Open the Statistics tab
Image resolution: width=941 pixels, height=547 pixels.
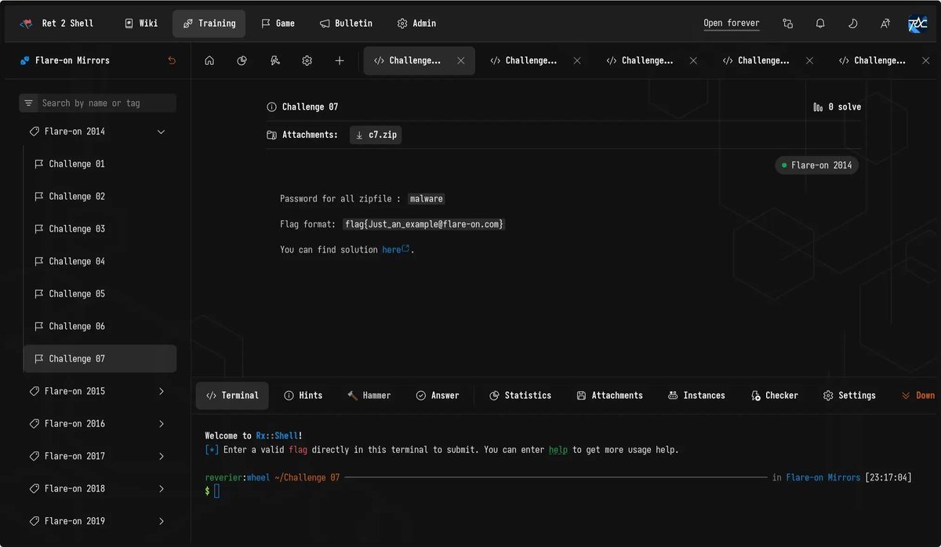pyautogui.click(x=520, y=396)
